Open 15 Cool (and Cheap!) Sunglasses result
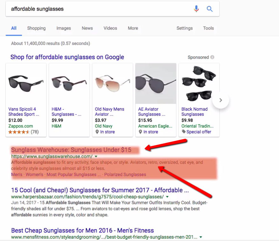 click(x=100, y=190)
